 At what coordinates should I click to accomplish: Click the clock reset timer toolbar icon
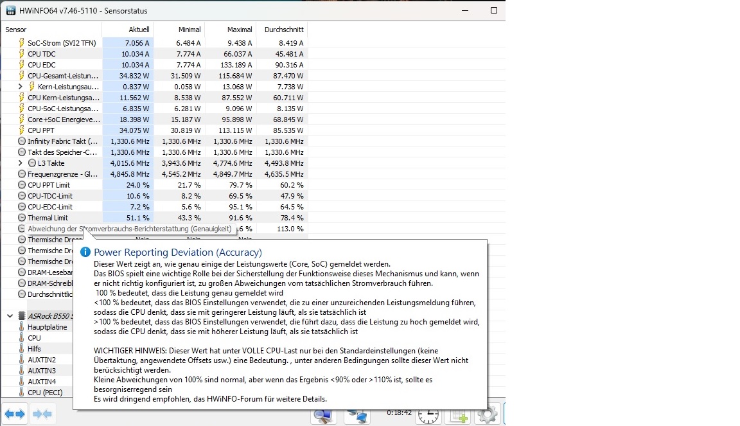[x=428, y=416]
